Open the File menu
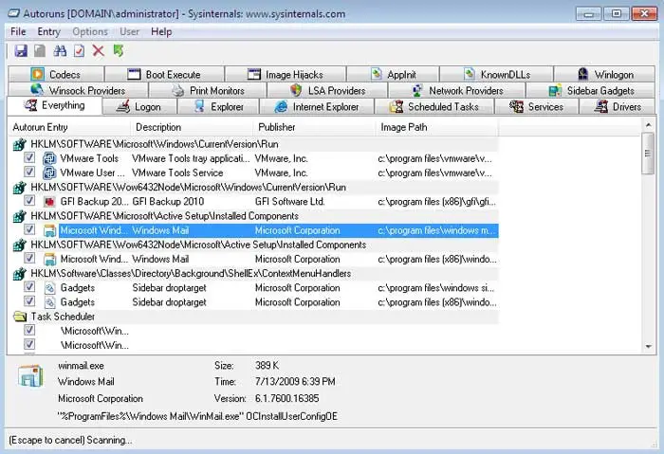Viewport: 664px width, 454px height. pyautogui.click(x=18, y=31)
